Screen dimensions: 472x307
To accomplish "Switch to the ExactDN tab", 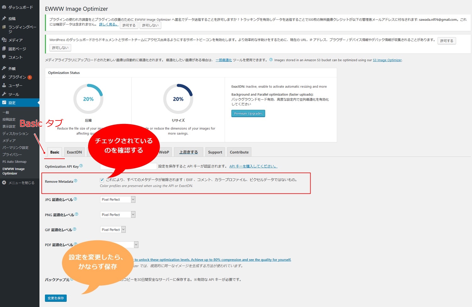I will click(74, 152).
